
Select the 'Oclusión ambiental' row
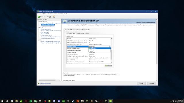click(x=78, y=52)
